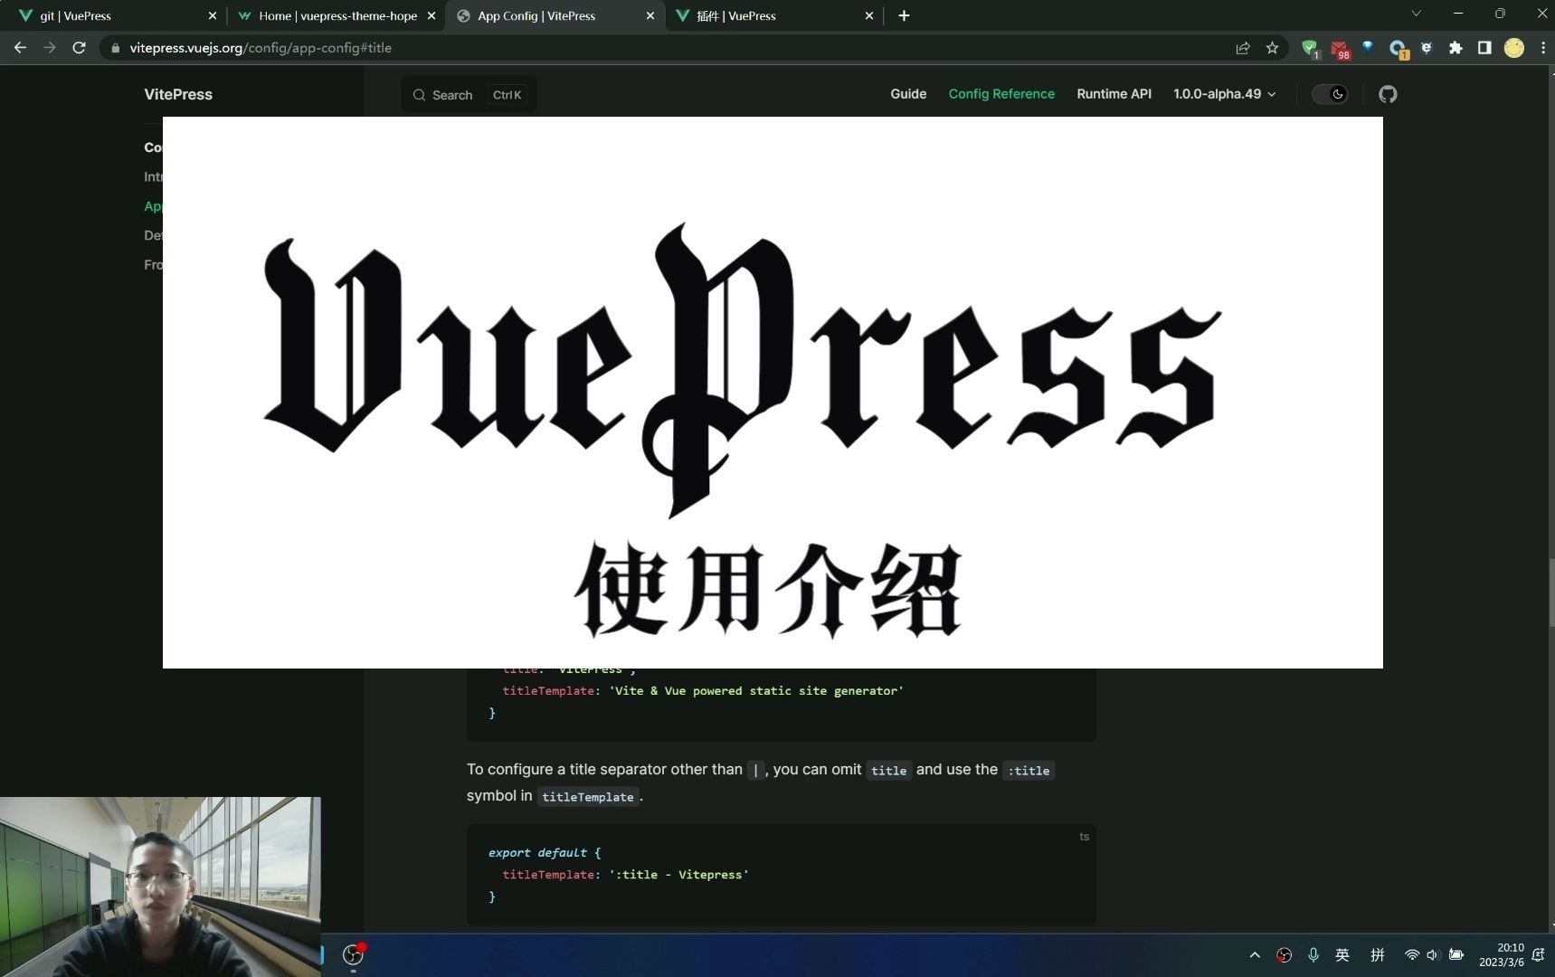The image size is (1555, 977).
Task: Click the VuePress 使用介绍 title image
Action: coord(773,393)
